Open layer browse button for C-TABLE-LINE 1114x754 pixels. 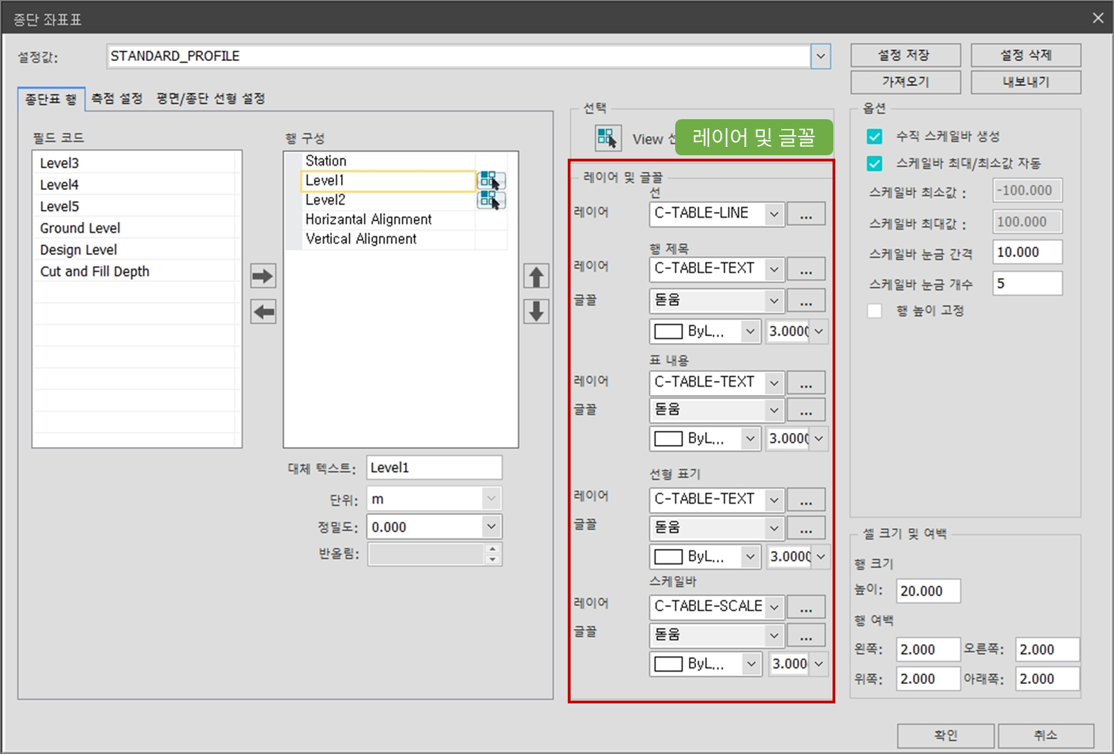tap(806, 214)
